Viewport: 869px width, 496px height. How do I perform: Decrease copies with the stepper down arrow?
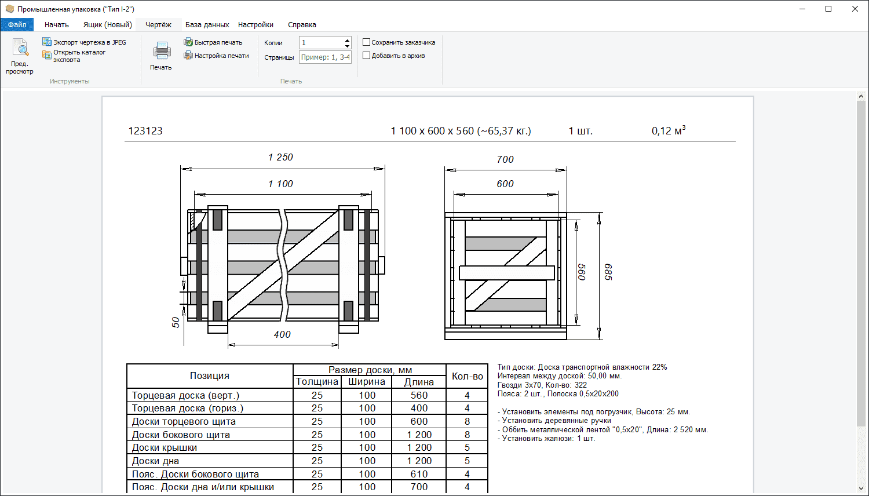(347, 46)
